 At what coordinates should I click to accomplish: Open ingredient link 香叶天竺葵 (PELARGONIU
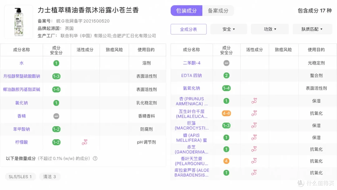[x=192, y=161]
